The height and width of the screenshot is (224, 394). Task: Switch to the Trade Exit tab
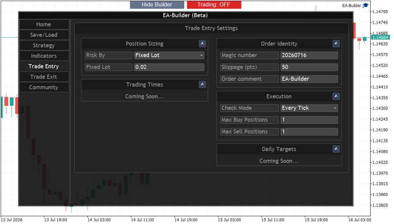click(44, 77)
